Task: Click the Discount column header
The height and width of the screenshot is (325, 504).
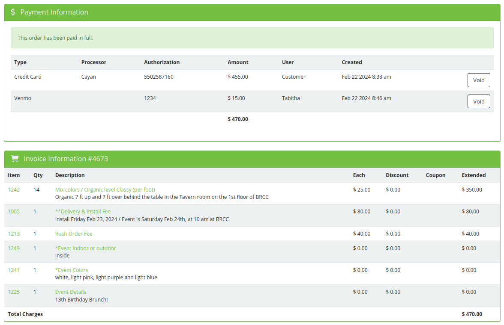Action: coord(397,175)
